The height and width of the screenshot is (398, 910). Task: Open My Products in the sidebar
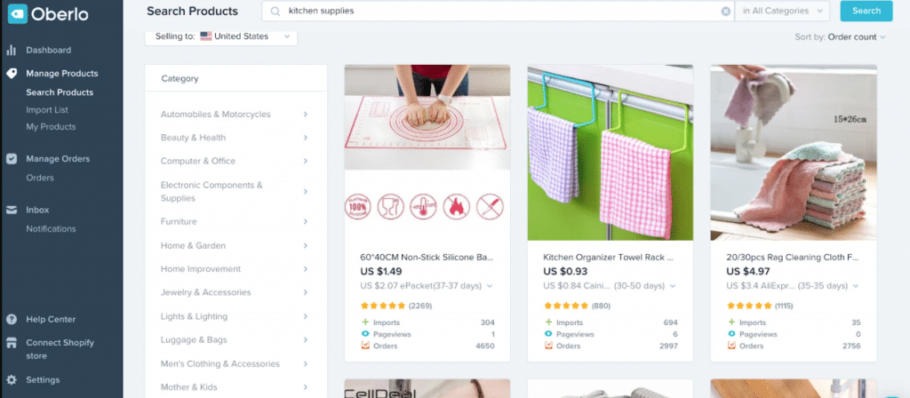click(51, 126)
